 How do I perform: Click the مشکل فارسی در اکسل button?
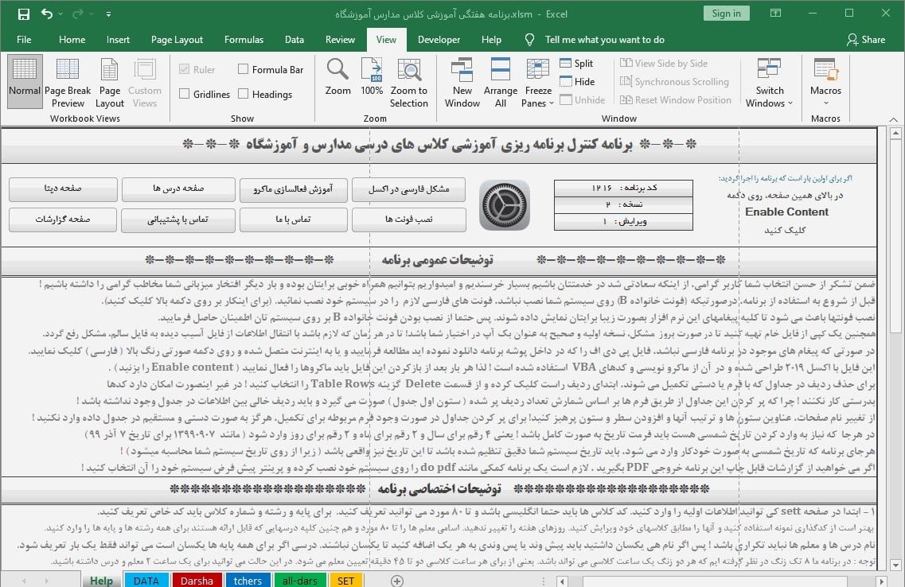(x=408, y=190)
